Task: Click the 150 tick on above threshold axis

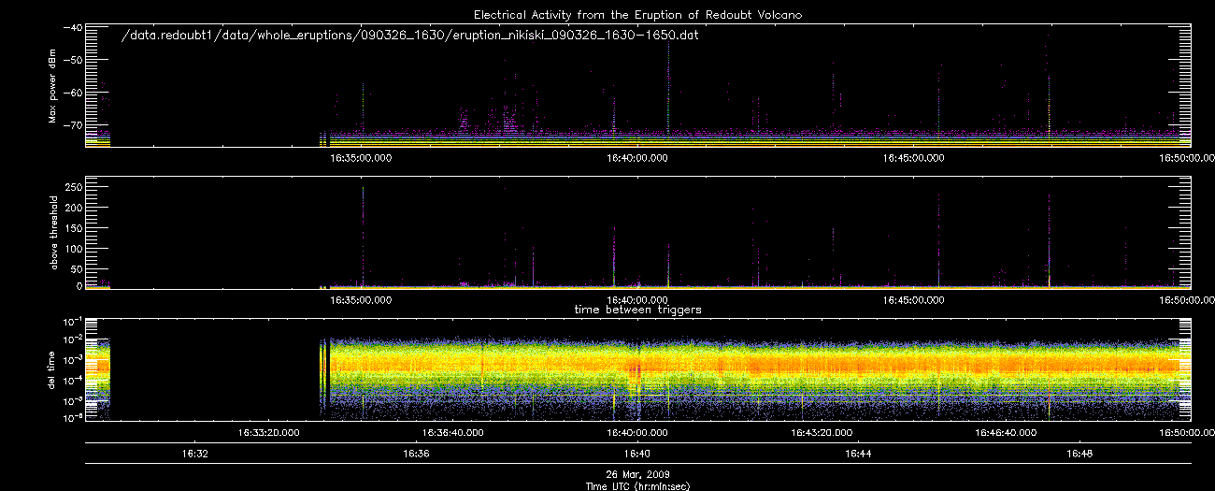Action: 73,228
